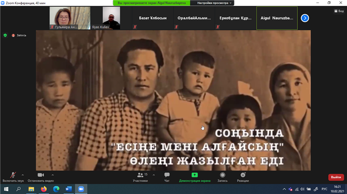Unmute microphone with Включить звук
The height and width of the screenshot is (194, 347).
(13, 177)
